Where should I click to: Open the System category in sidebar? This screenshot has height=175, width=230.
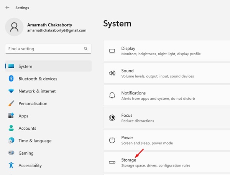(25, 66)
